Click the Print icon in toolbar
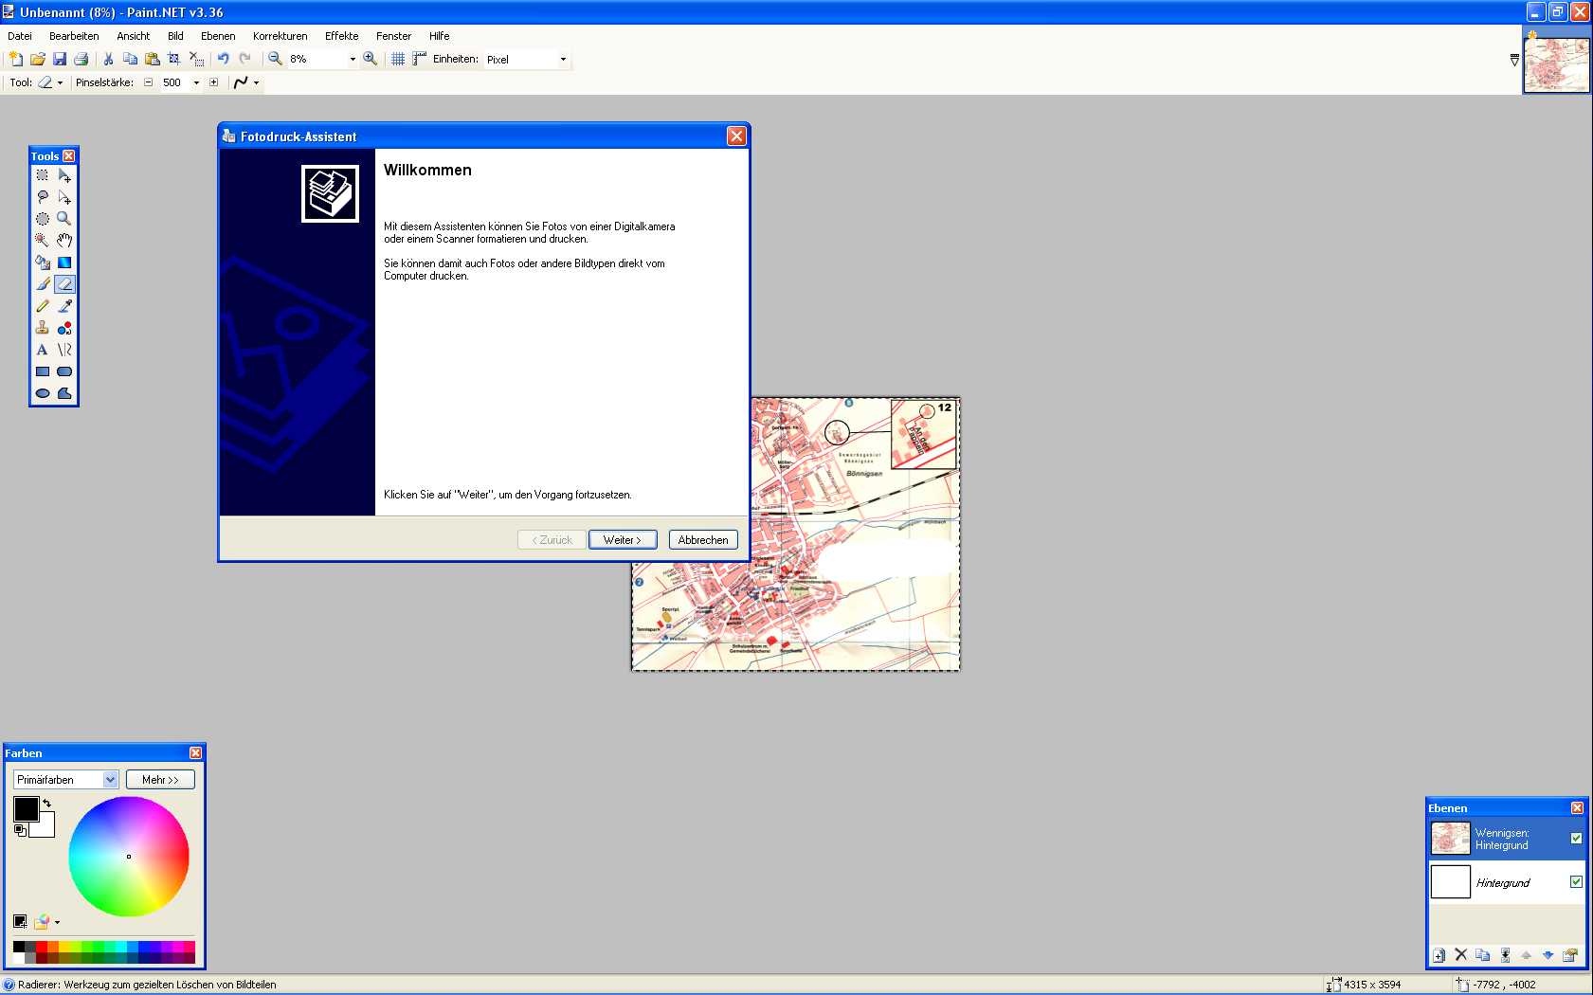 click(x=81, y=59)
